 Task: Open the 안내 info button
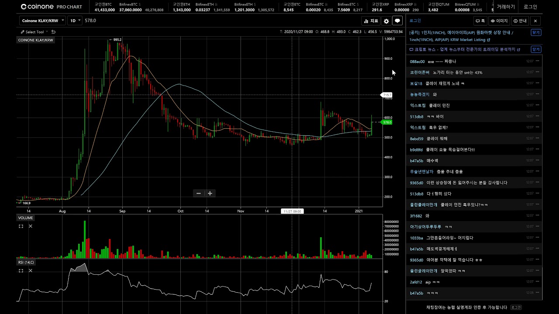520,20
